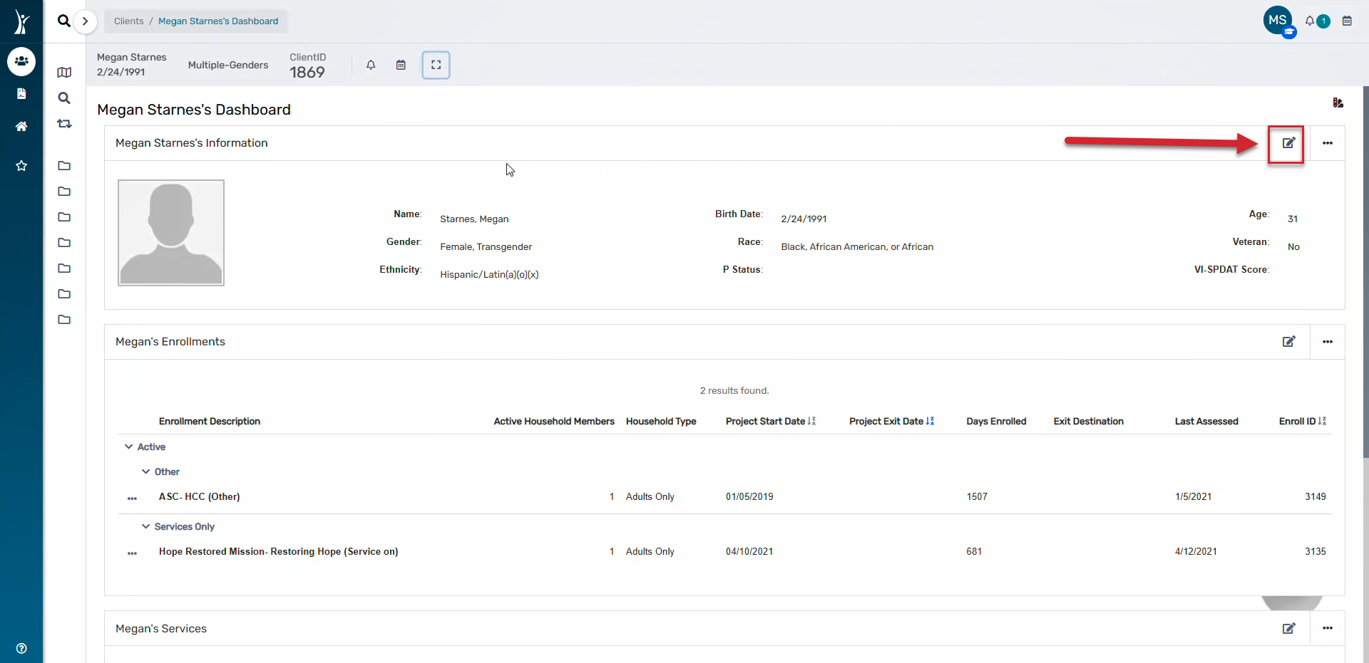Navigate to Clients via the breadcrumb link
The width and height of the screenshot is (1369, 663).
point(128,21)
